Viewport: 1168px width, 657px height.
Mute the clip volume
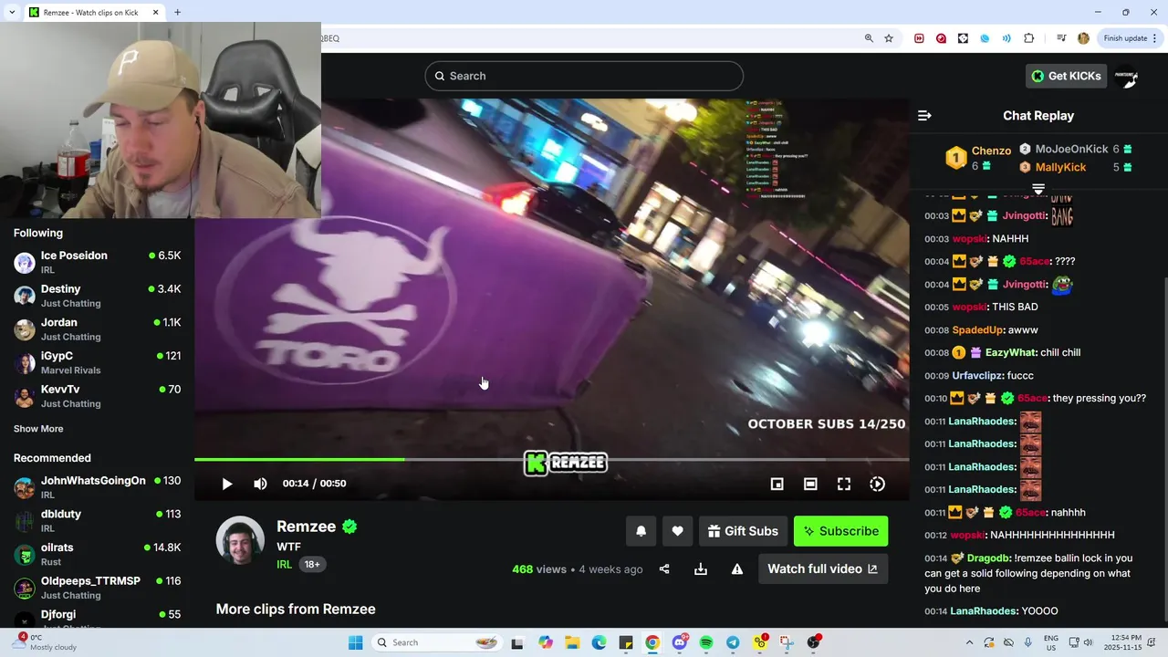pyautogui.click(x=260, y=484)
